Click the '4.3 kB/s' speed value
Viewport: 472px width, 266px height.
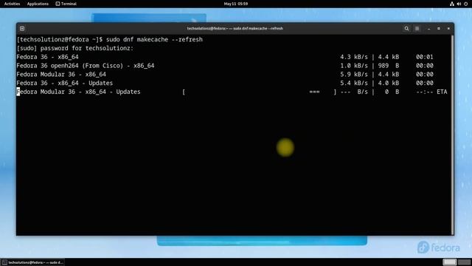click(354, 57)
